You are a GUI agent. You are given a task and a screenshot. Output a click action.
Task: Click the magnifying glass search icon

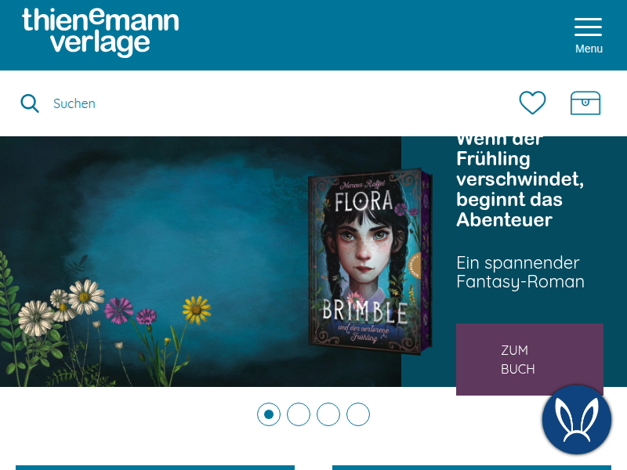(30, 103)
